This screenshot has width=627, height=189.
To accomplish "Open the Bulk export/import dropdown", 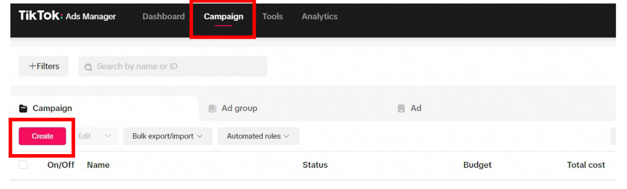I will pyautogui.click(x=167, y=136).
